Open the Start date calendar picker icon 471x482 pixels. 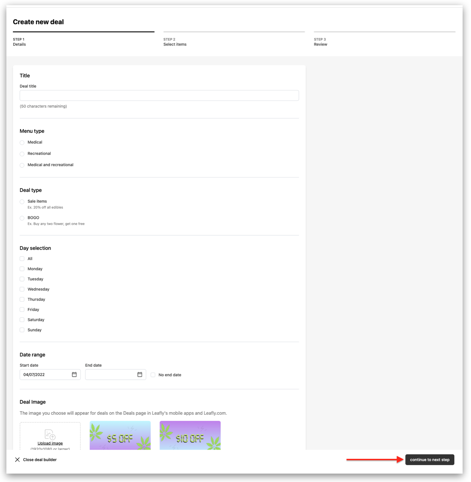coord(74,374)
